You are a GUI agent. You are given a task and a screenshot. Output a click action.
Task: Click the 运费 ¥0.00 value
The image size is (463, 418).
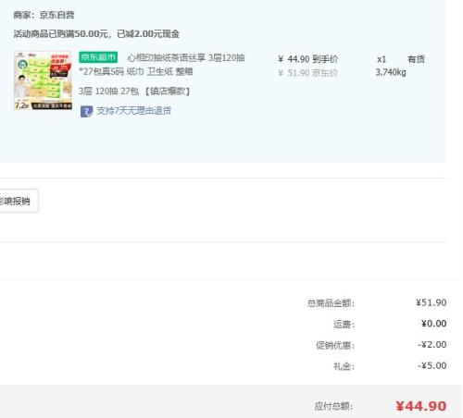click(433, 324)
